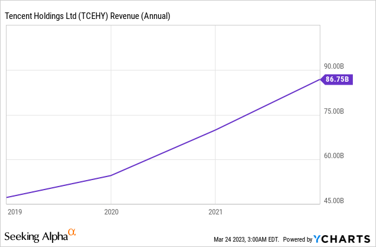Click the Mar 24 2023 timestamp text
Image resolution: width=376 pixels, height=247 pixels.
[x=246, y=239]
